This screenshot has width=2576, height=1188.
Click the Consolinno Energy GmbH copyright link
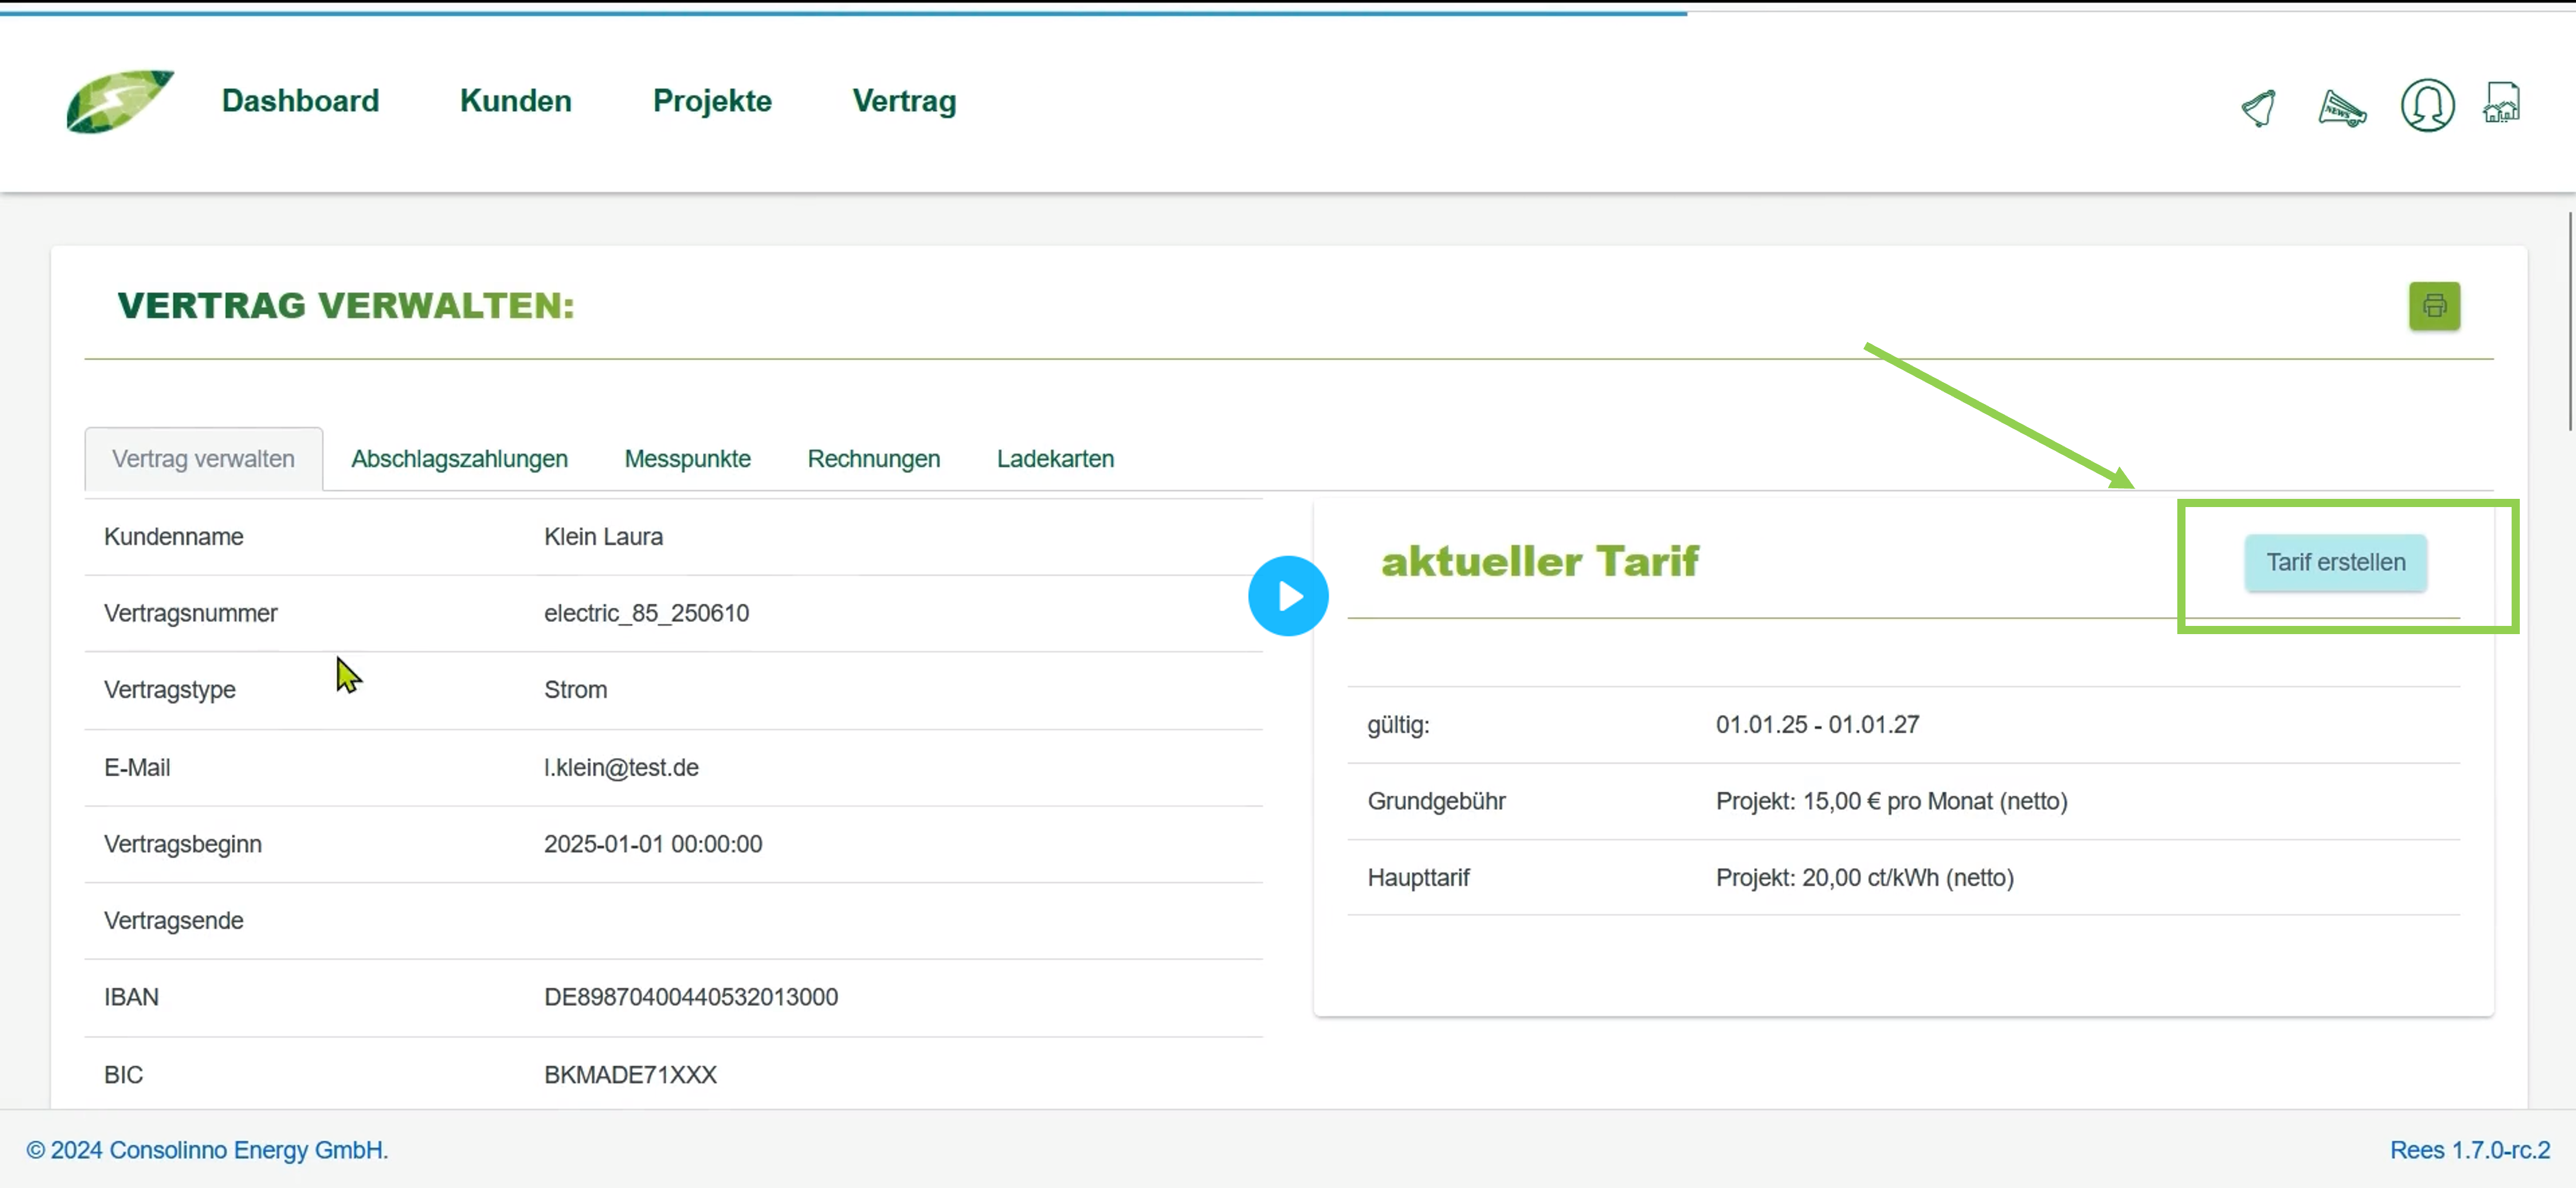click(208, 1150)
